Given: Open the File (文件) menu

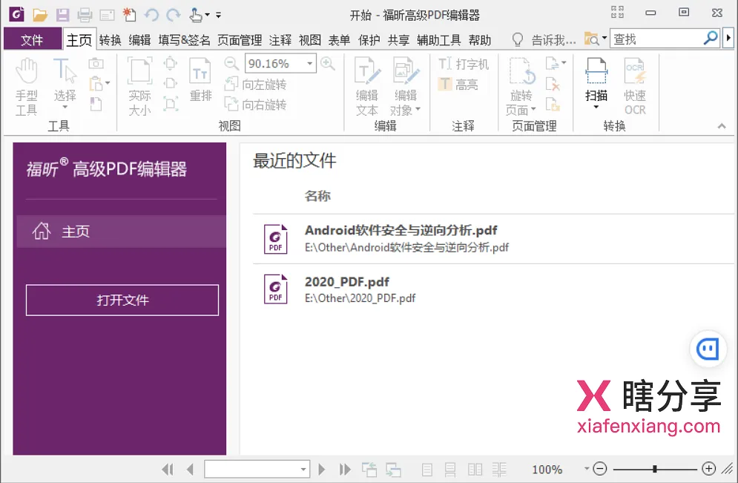Looking at the screenshot, I should coord(32,39).
